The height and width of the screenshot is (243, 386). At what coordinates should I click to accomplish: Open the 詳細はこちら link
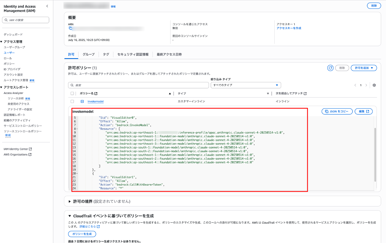[89, 227]
